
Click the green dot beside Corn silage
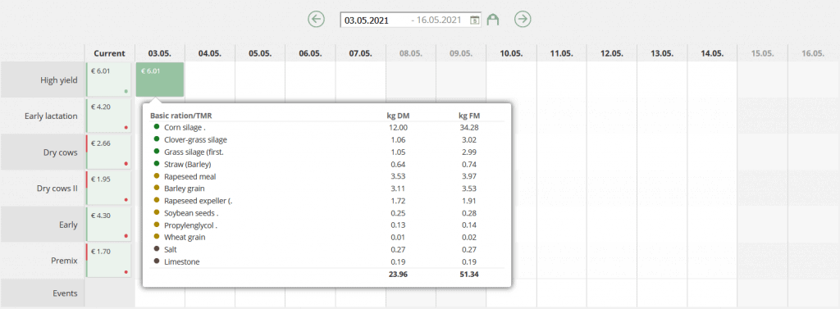[x=157, y=127]
